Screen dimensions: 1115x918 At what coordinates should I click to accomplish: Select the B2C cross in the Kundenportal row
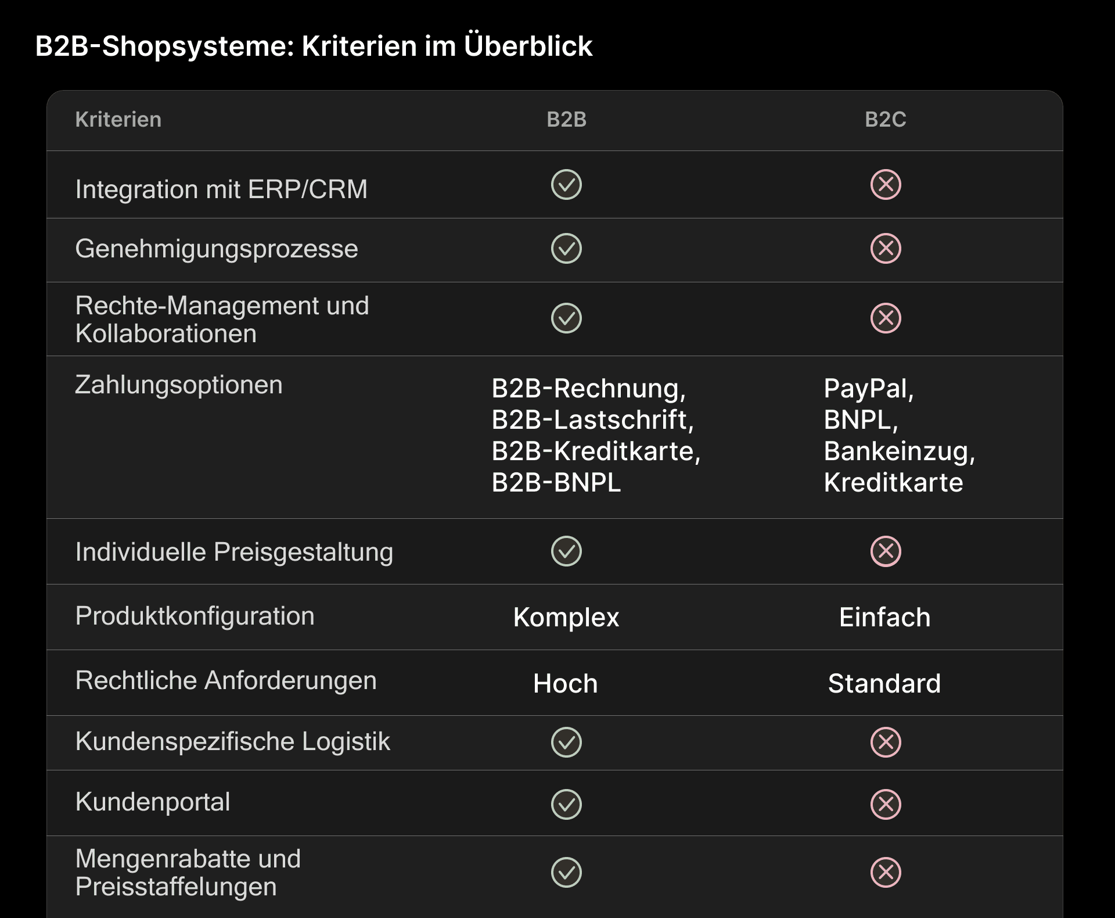pos(886,804)
